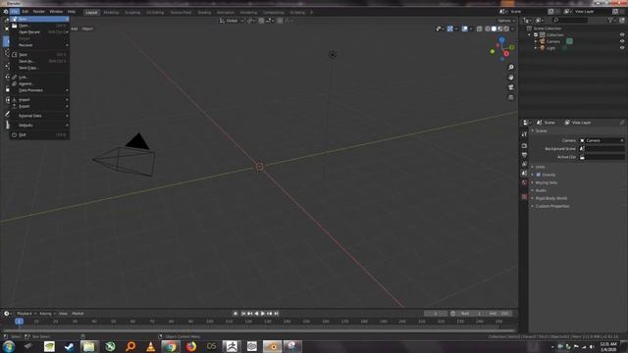Open the Object menu in viewport header

click(87, 28)
